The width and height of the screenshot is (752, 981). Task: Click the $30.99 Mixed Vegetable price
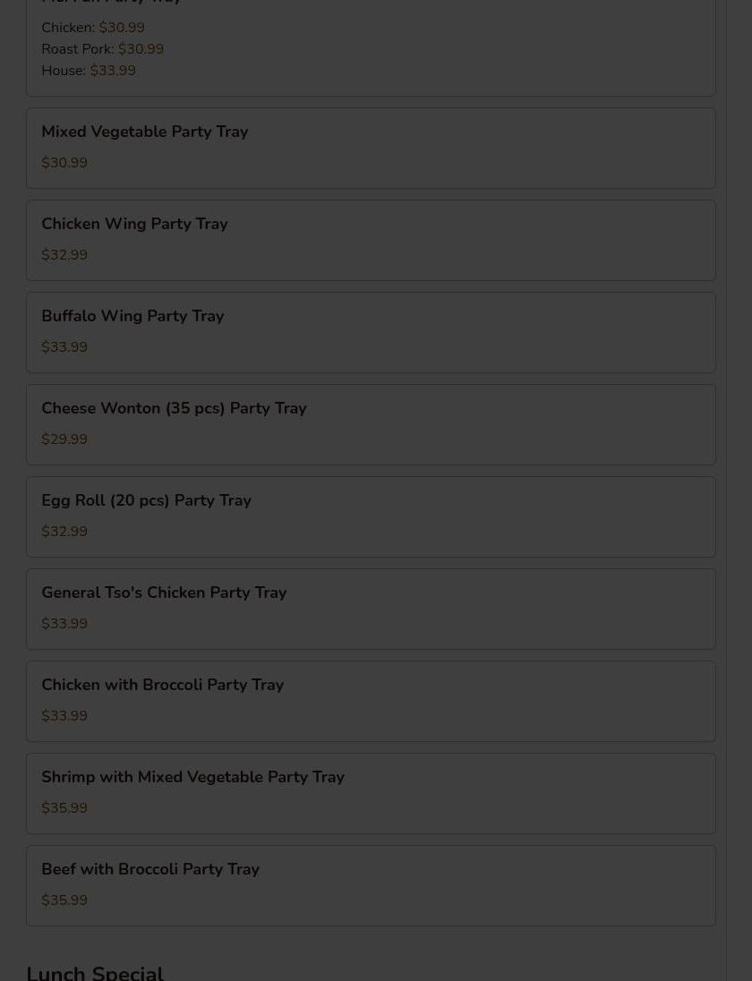[x=64, y=163]
